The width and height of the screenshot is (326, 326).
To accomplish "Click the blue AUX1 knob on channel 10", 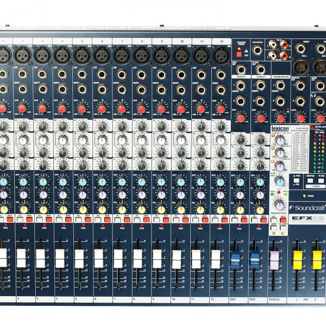I will coord(181,182).
